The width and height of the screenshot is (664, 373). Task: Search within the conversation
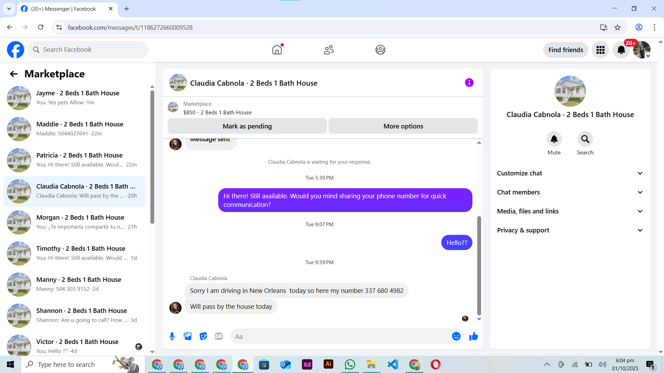click(x=585, y=139)
